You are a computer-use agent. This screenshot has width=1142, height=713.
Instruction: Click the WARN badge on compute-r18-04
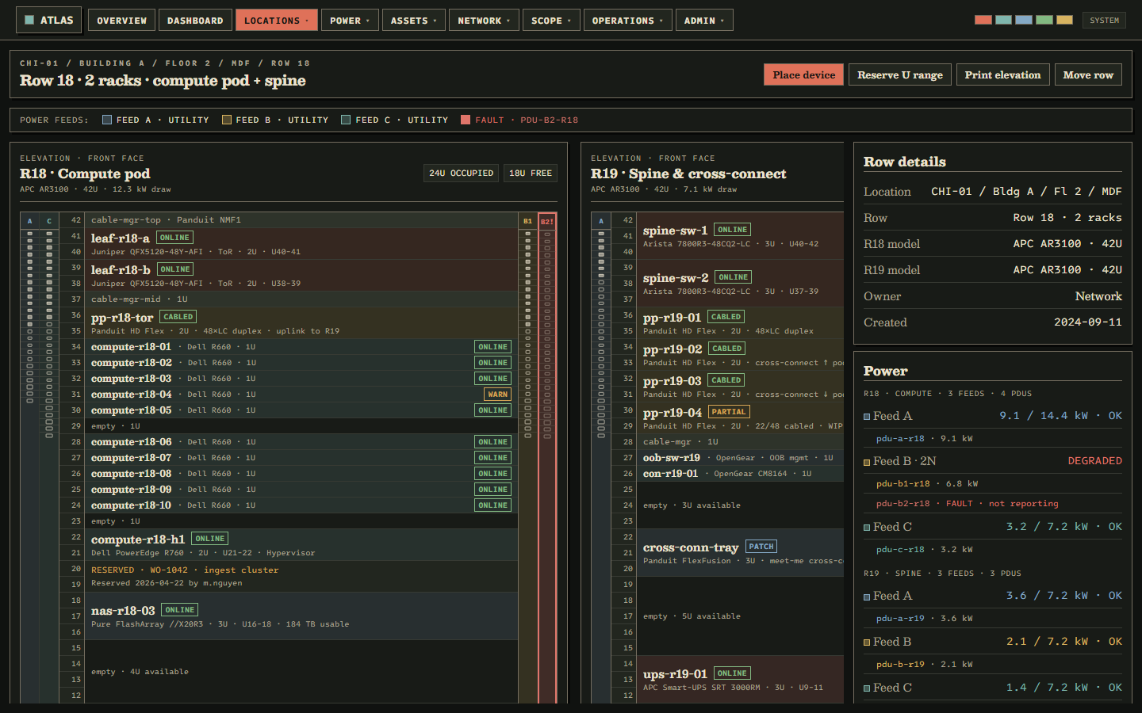click(498, 395)
